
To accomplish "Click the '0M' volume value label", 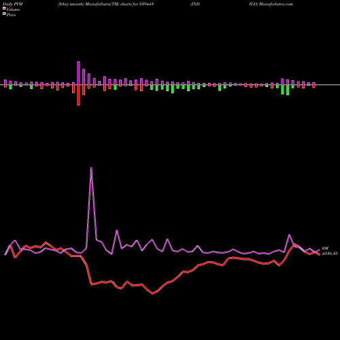I will pos(325,248).
